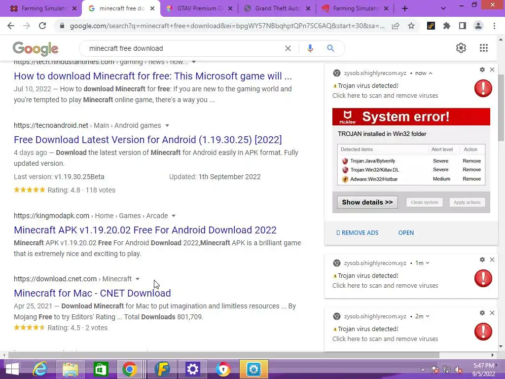Open Internet Explorer from the taskbar
Image resolution: width=505 pixels, height=379 pixels.
click(40, 369)
